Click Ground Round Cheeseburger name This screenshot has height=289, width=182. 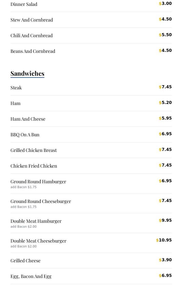click(41, 201)
